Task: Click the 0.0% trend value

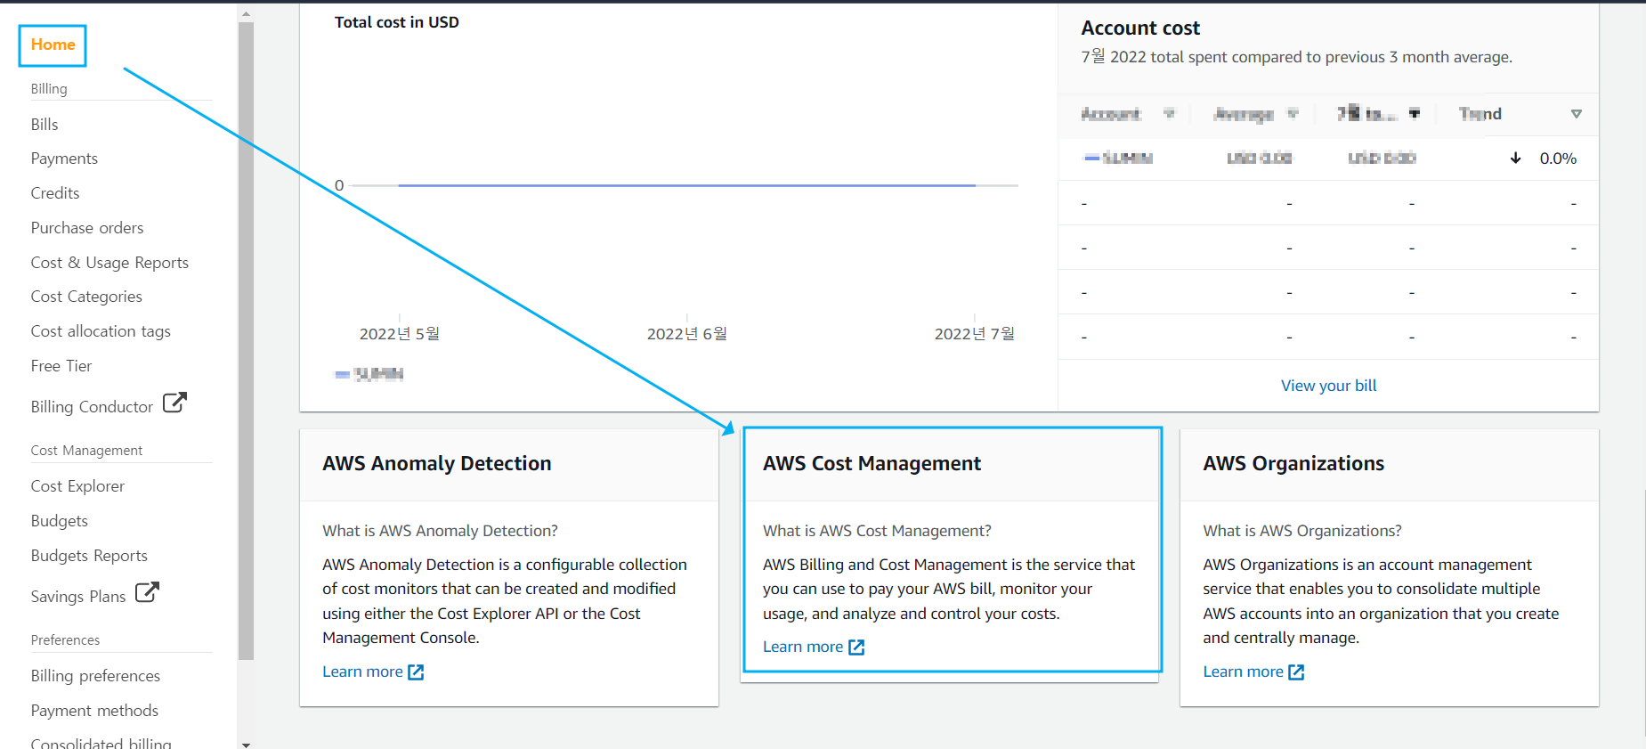Action: pos(1558,159)
